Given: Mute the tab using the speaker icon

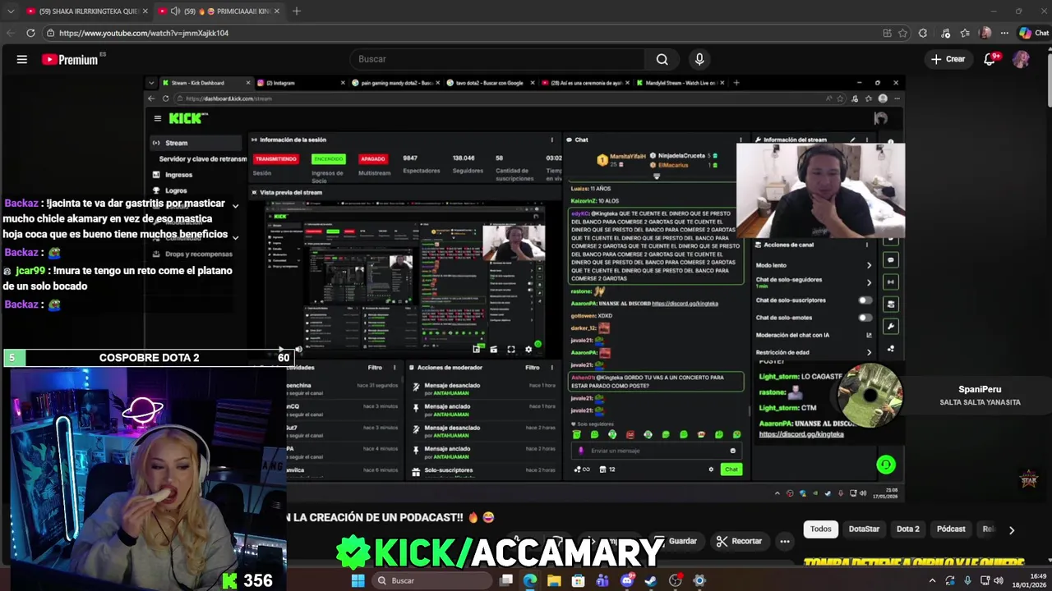Looking at the screenshot, I should pyautogui.click(x=175, y=11).
